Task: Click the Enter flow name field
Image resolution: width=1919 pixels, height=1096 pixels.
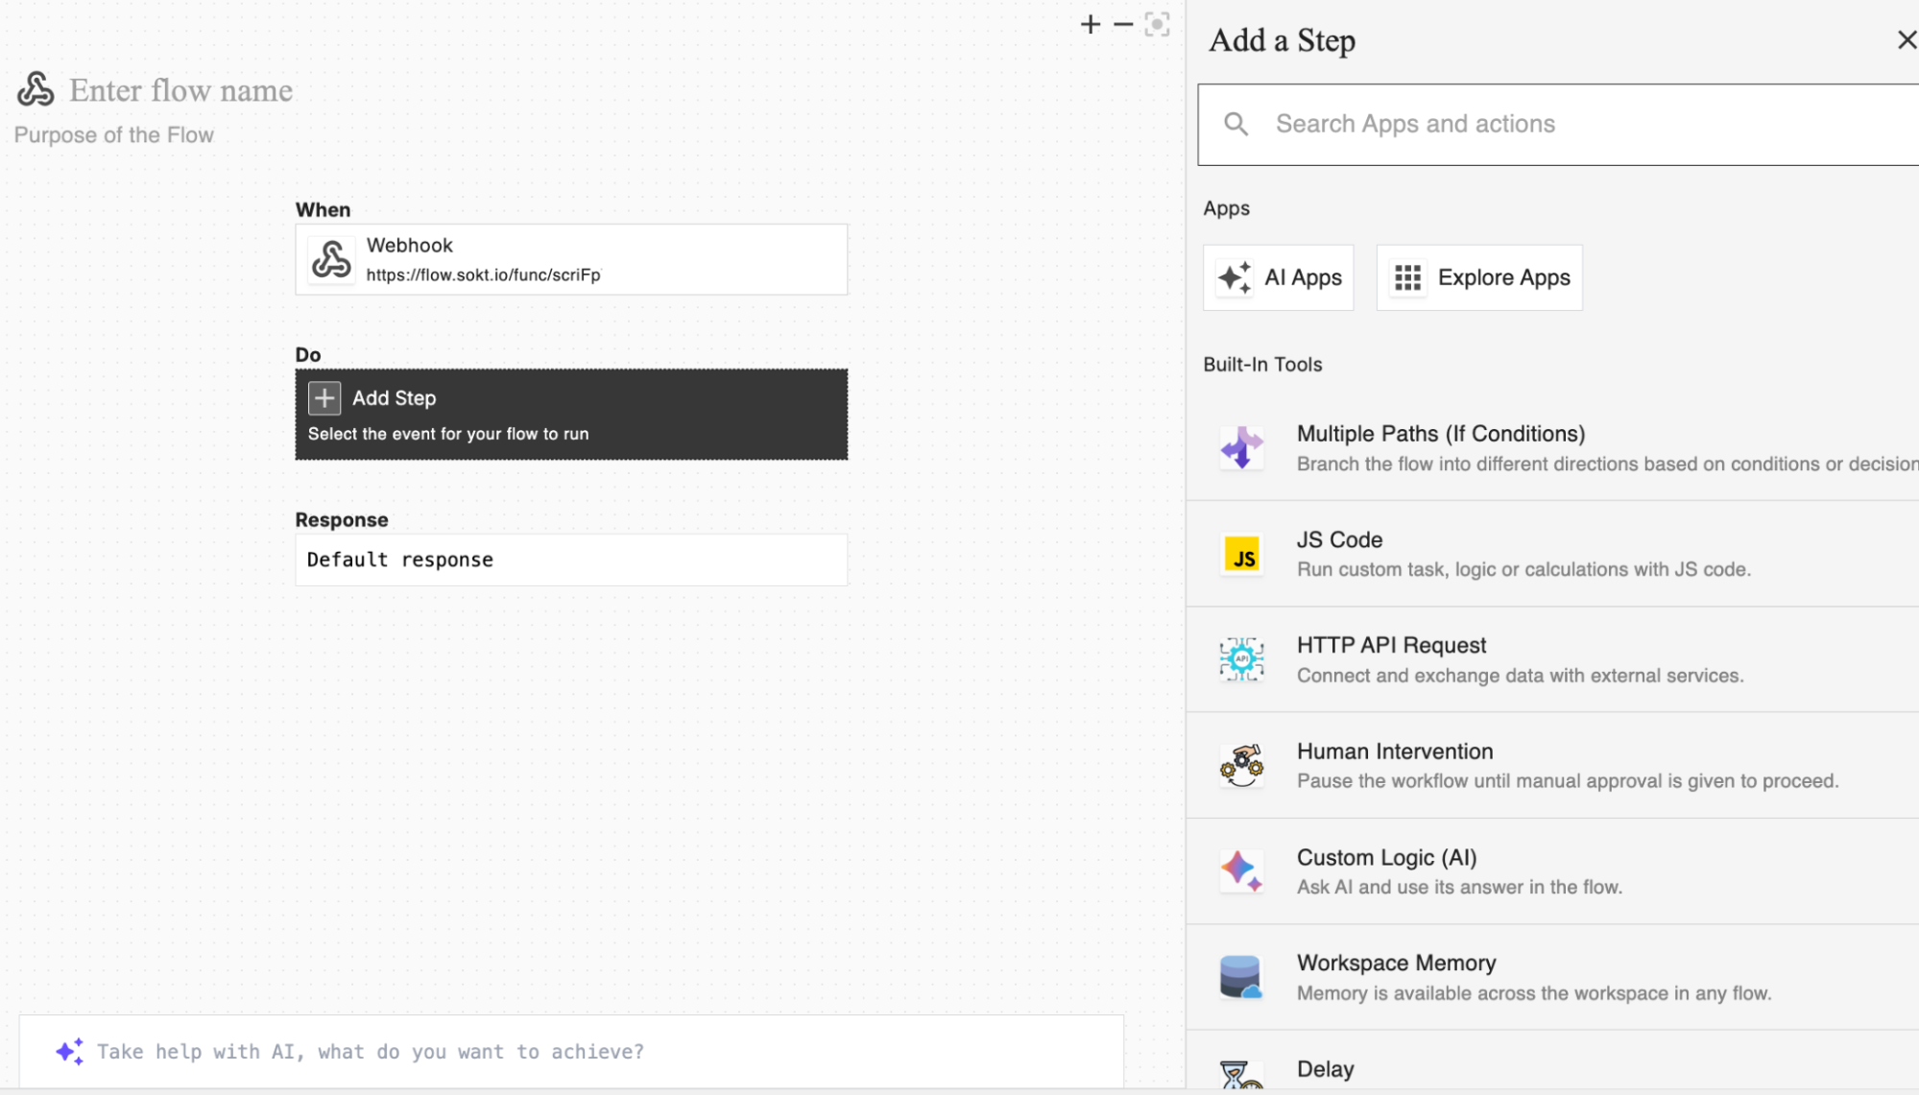Action: tap(180, 90)
